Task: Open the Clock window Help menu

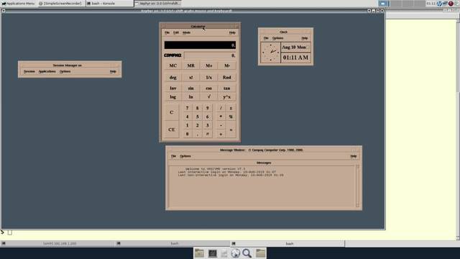Action: 305,38
